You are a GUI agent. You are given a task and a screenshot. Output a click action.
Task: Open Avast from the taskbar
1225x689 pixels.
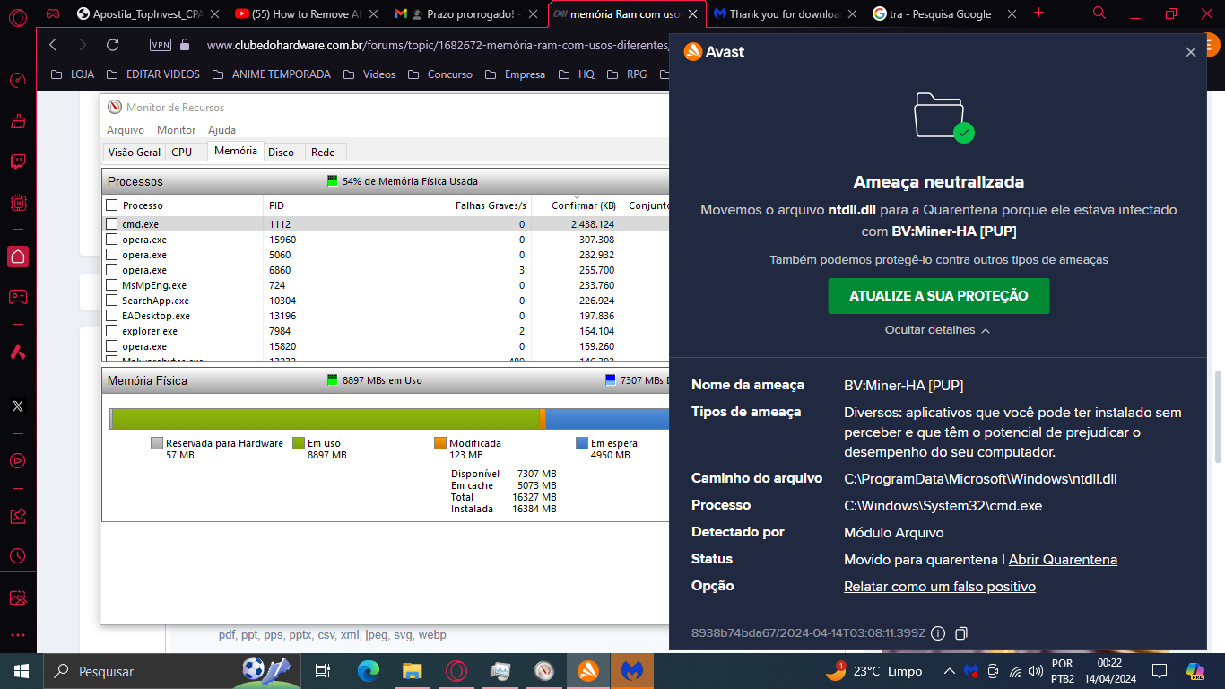click(x=588, y=671)
